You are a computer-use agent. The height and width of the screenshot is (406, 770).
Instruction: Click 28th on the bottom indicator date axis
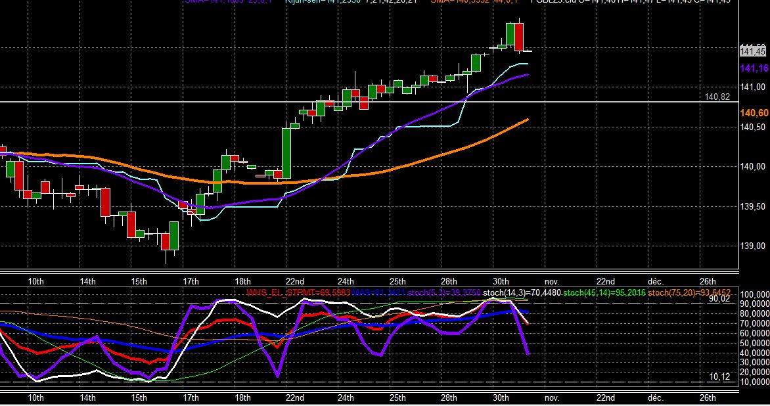pyautogui.click(x=449, y=397)
